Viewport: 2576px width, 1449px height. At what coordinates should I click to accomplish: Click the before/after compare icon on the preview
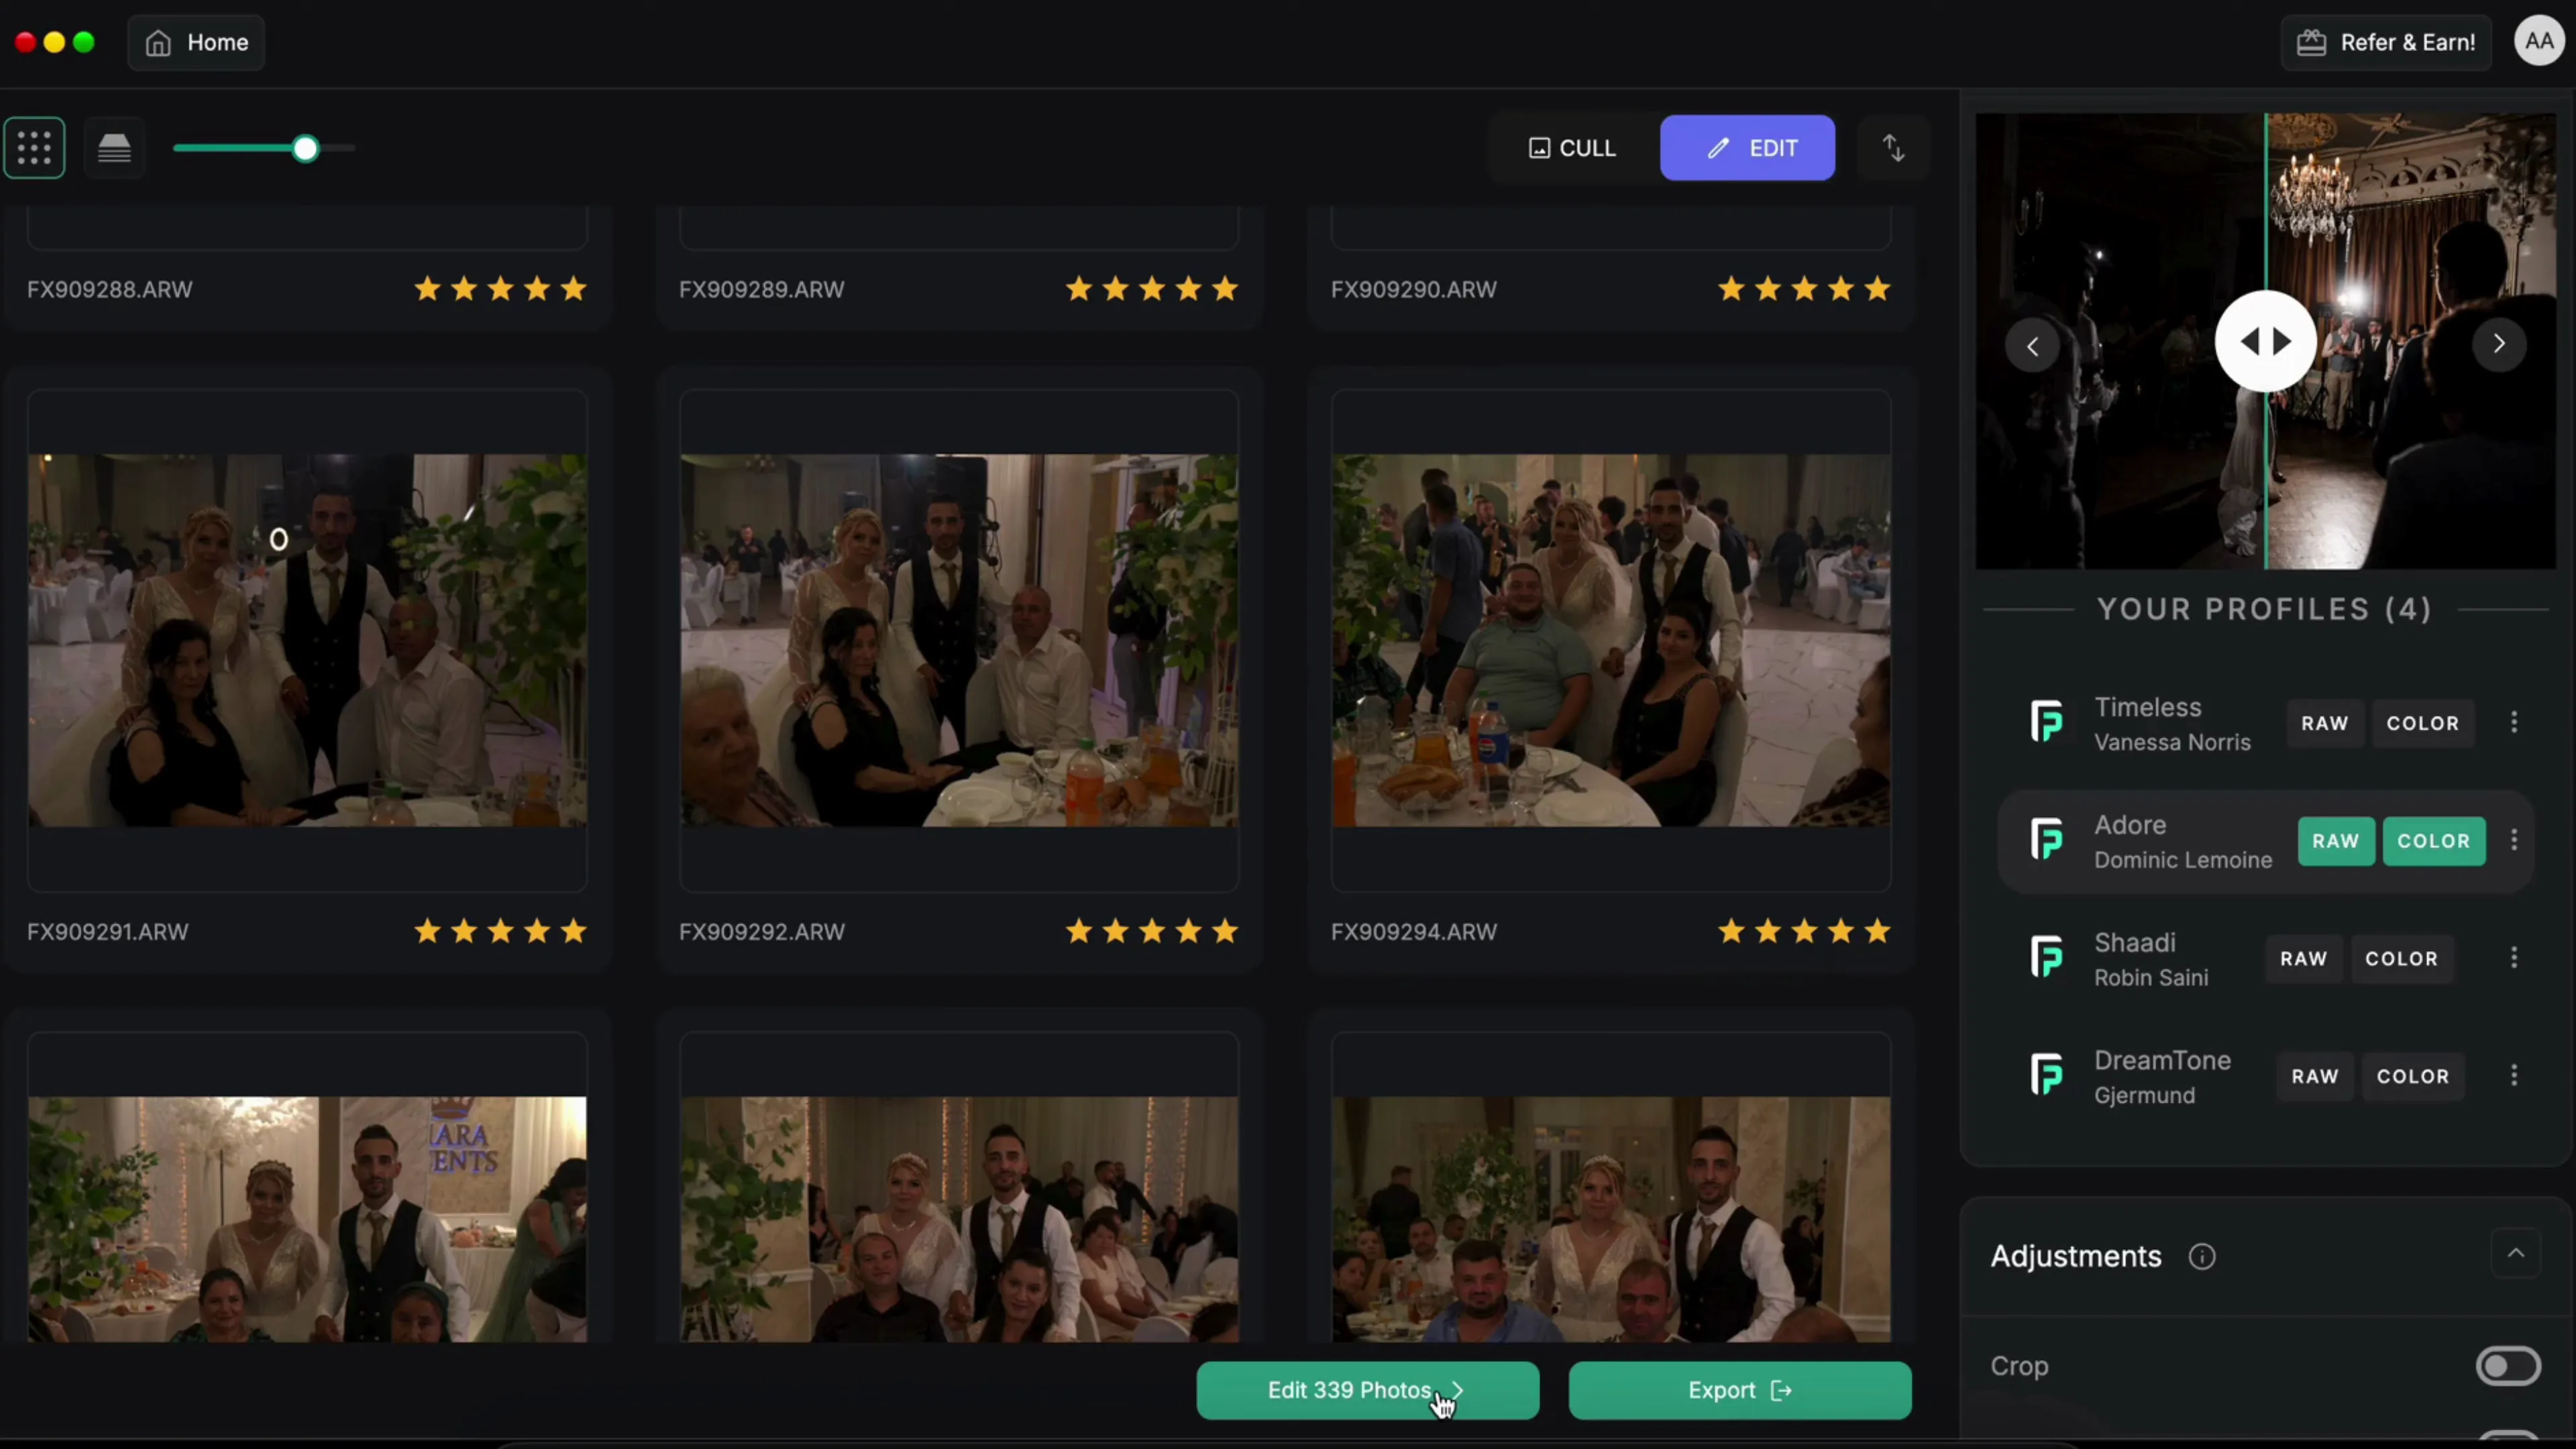(x=2267, y=342)
